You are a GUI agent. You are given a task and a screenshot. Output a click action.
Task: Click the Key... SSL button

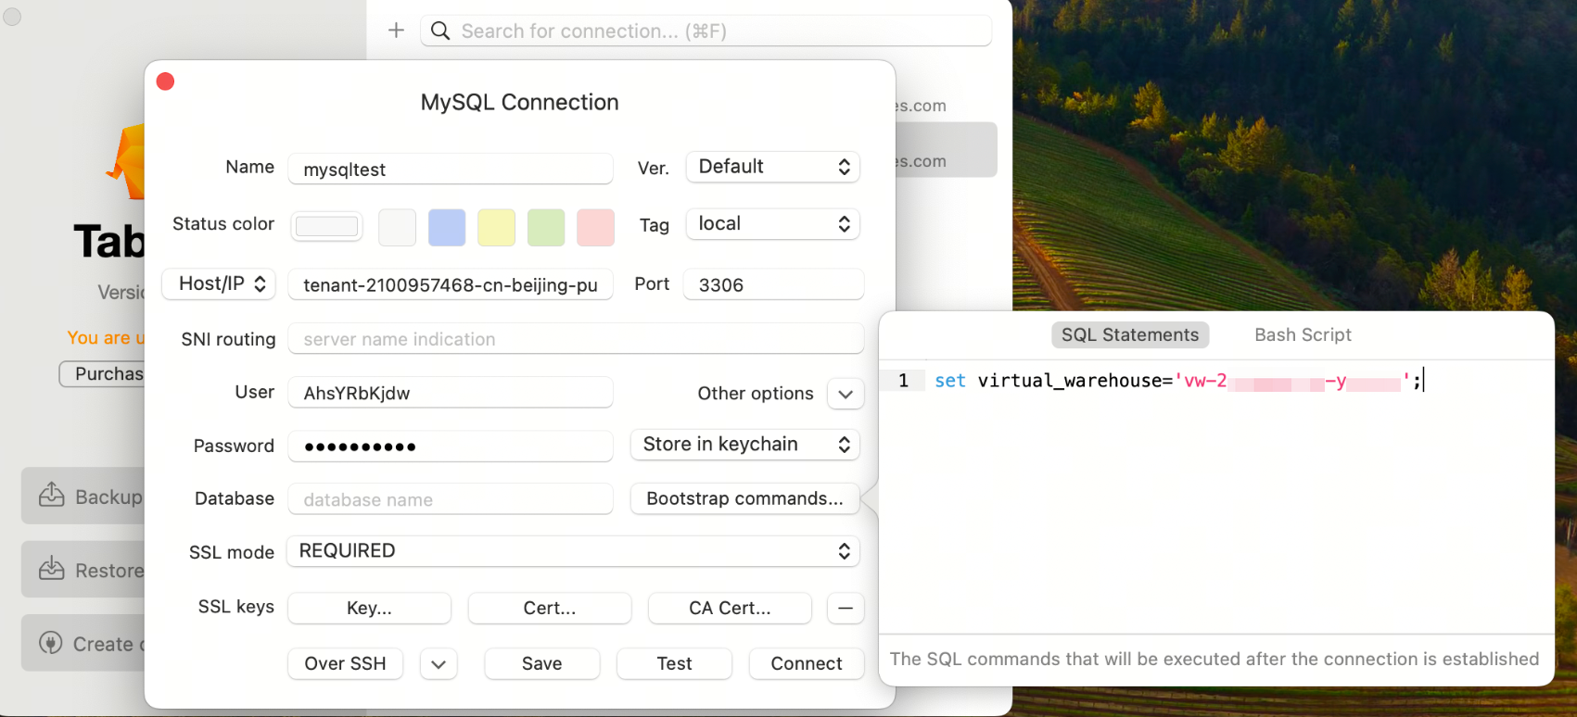[369, 609]
